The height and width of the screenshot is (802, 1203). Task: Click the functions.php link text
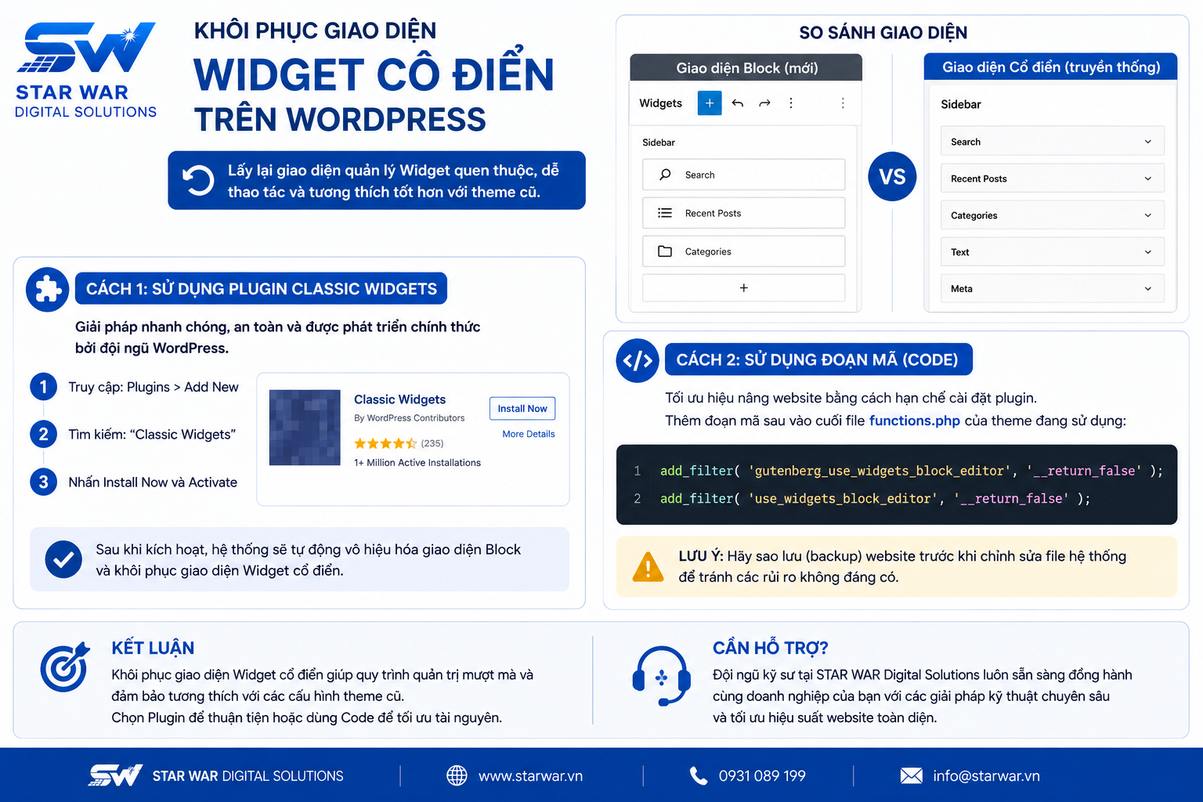(x=914, y=421)
